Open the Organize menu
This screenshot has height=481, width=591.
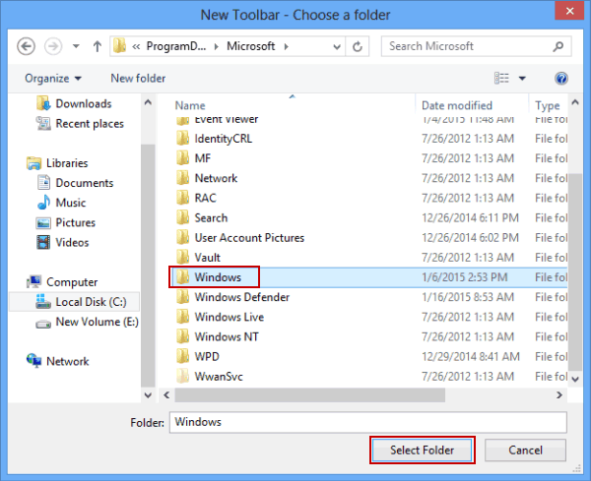pyautogui.click(x=53, y=79)
